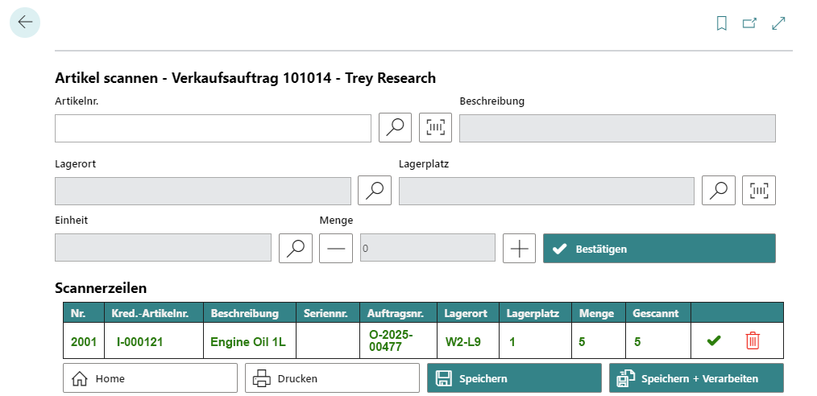Click the green checkmark on row 2001
Image resolution: width=817 pixels, height=396 pixels.
click(x=714, y=340)
